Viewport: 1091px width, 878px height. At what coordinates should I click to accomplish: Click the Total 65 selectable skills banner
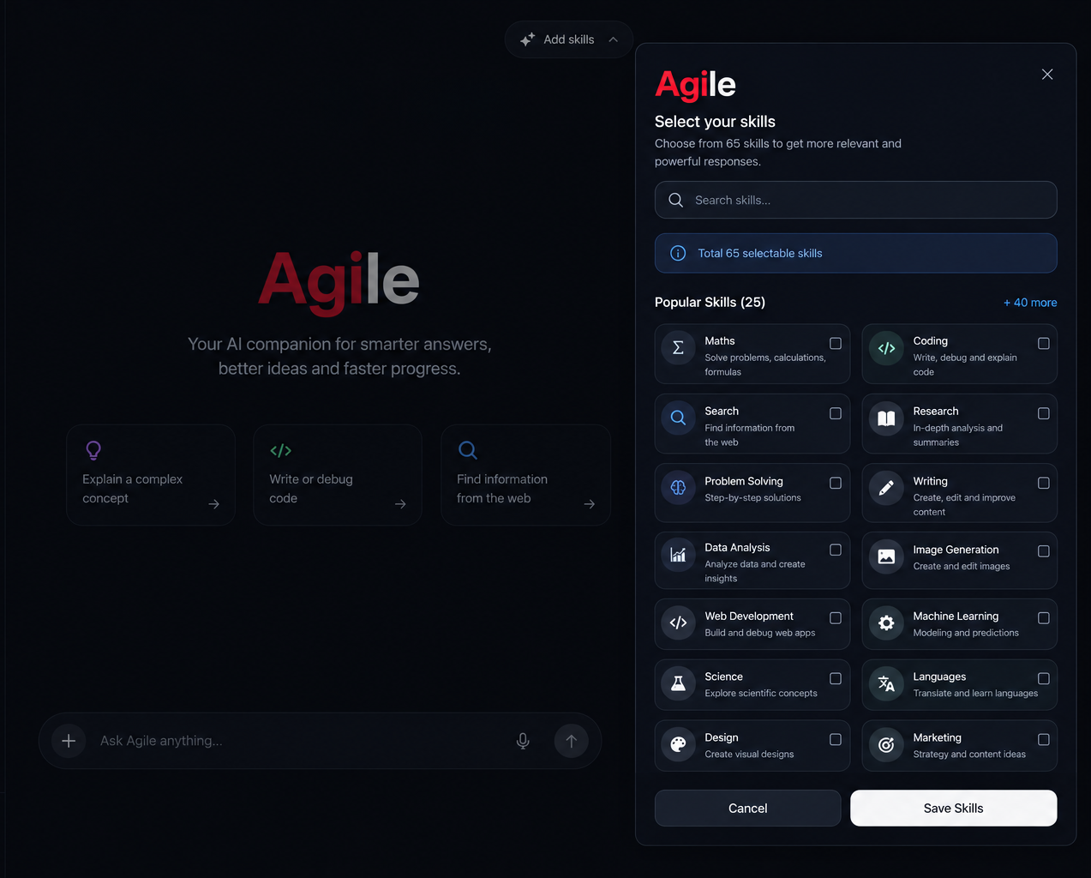click(855, 253)
